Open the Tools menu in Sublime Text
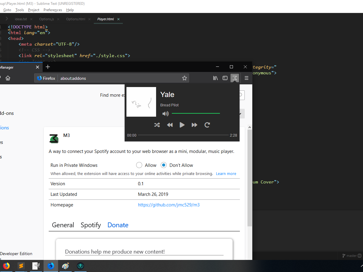Image resolution: width=363 pixels, height=272 pixels. click(20, 10)
